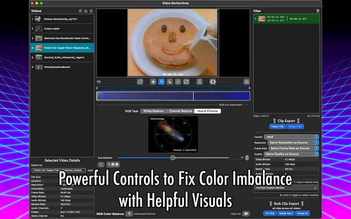Click the Hue Rotation value stepper
This screenshot has width=351, height=219.
(247, 158)
